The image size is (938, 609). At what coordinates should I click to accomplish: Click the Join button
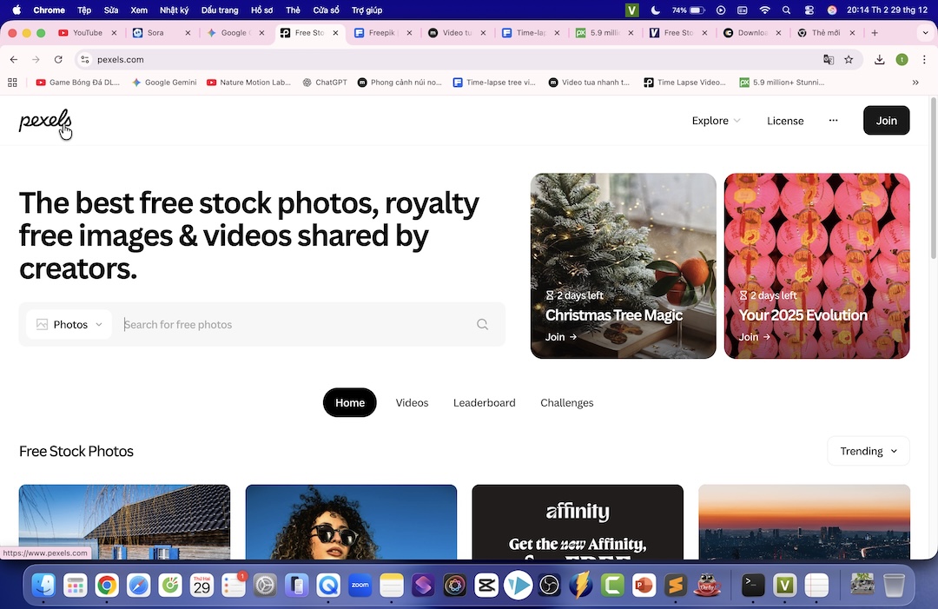click(x=886, y=121)
